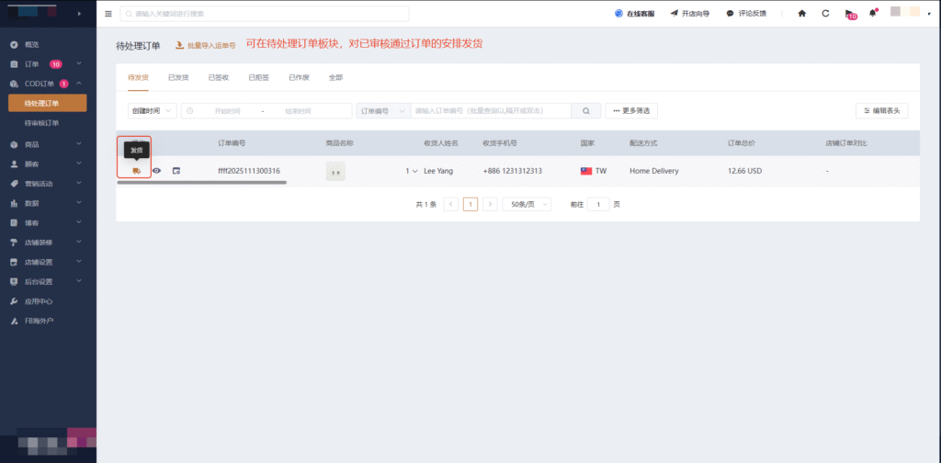Open the notification bell
Viewport: 941px width, 463px height.
pos(872,14)
